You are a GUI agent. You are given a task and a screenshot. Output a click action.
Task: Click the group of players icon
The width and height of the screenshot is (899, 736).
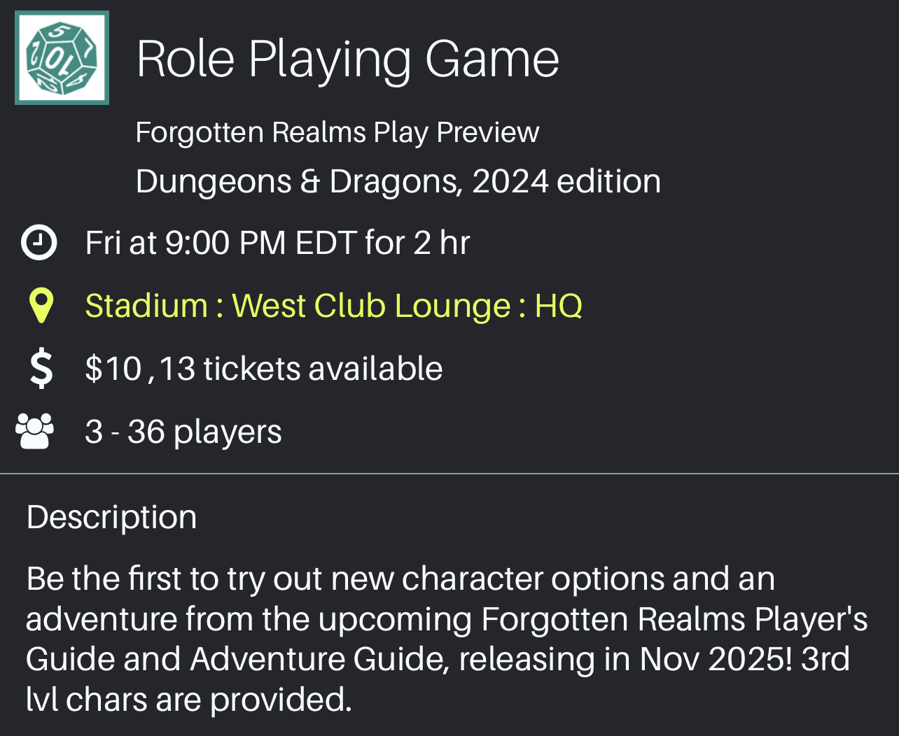click(35, 432)
